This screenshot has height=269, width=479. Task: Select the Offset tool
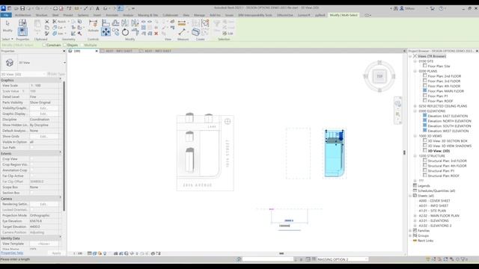[115, 23]
